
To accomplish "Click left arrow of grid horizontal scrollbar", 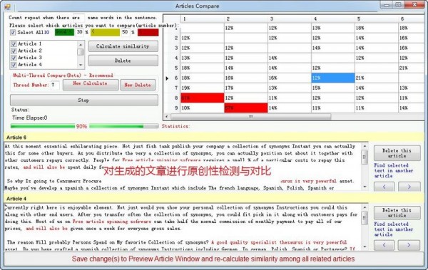I will point(167,117).
